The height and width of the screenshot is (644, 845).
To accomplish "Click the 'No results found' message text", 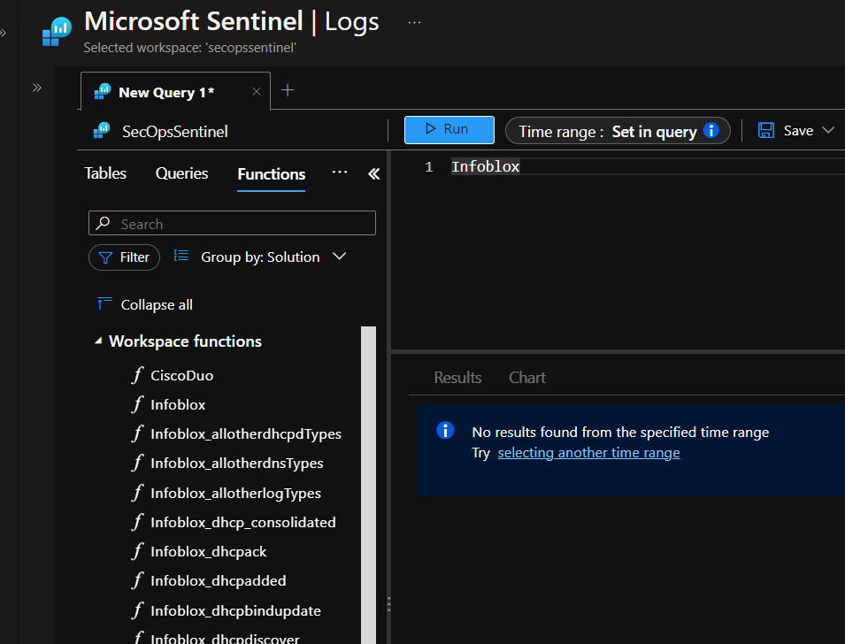I will click(x=620, y=433).
